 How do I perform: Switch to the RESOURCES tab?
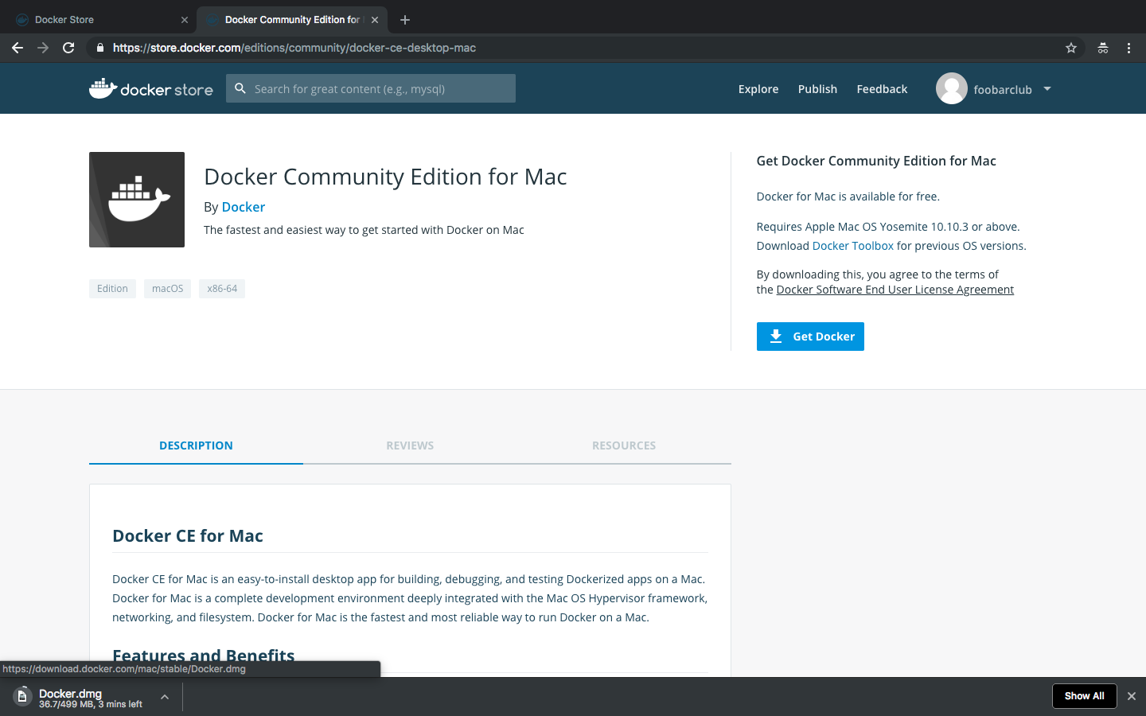(624, 446)
